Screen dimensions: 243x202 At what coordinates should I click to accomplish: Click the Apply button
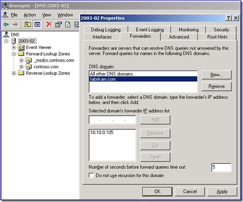tap(222, 192)
